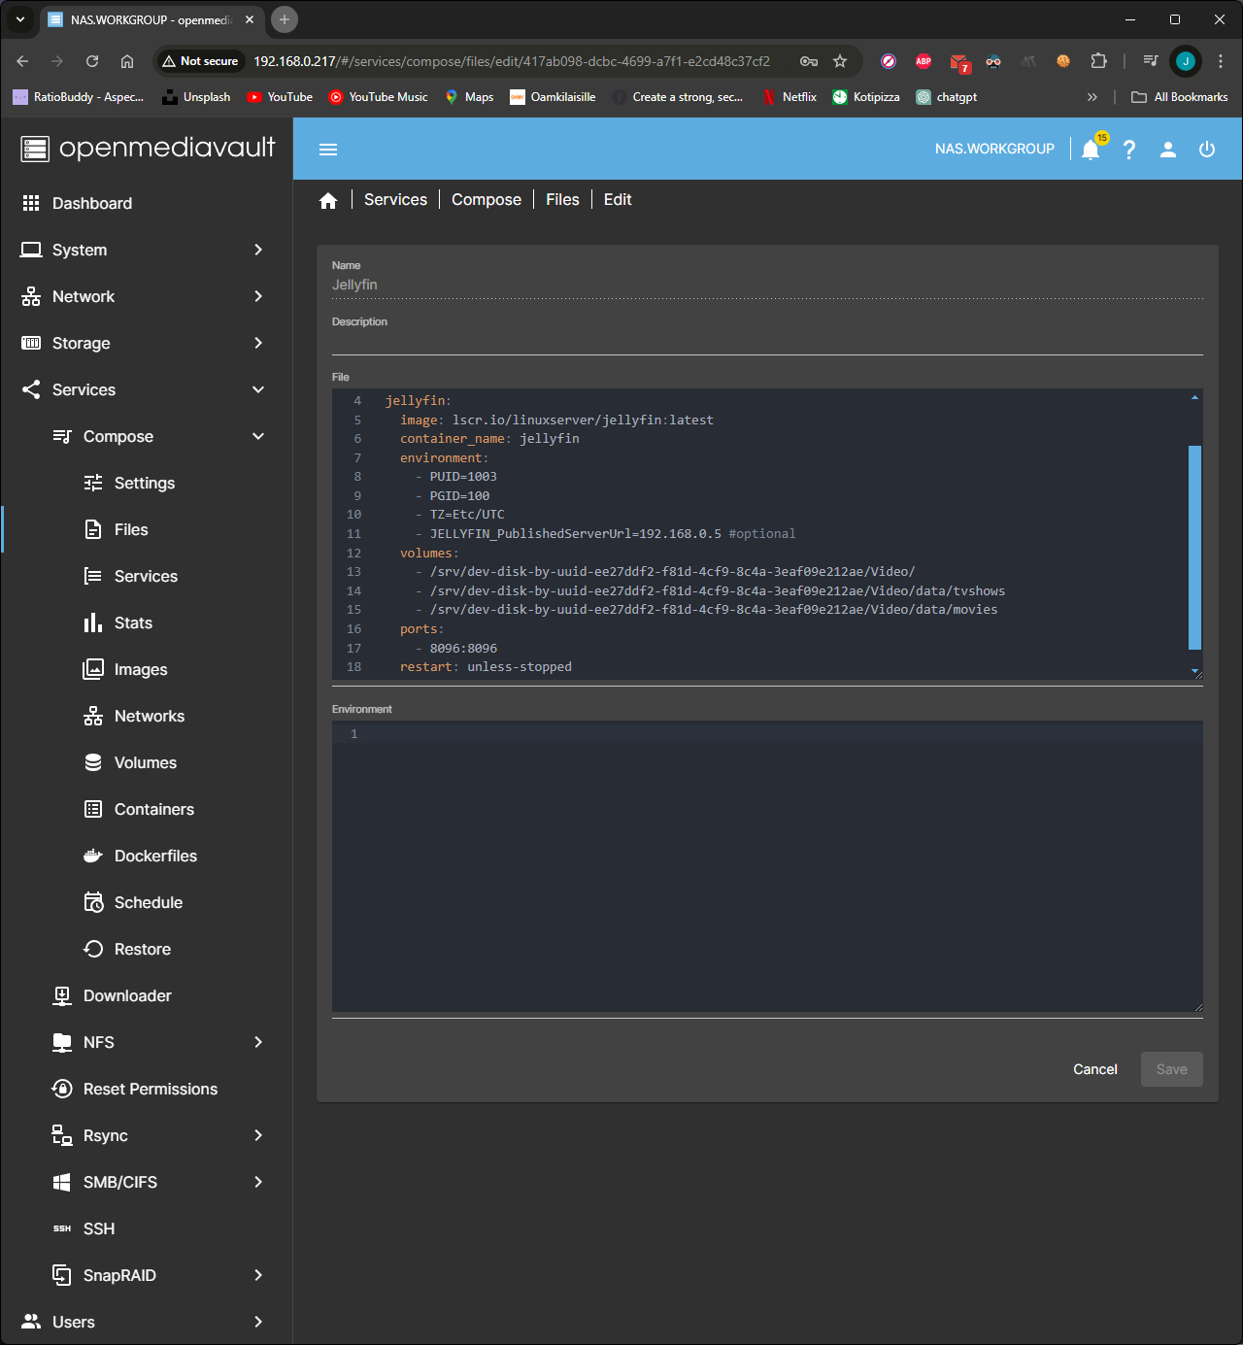This screenshot has width=1243, height=1345.
Task: Click the Cancel button
Action: pos(1094,1069)
